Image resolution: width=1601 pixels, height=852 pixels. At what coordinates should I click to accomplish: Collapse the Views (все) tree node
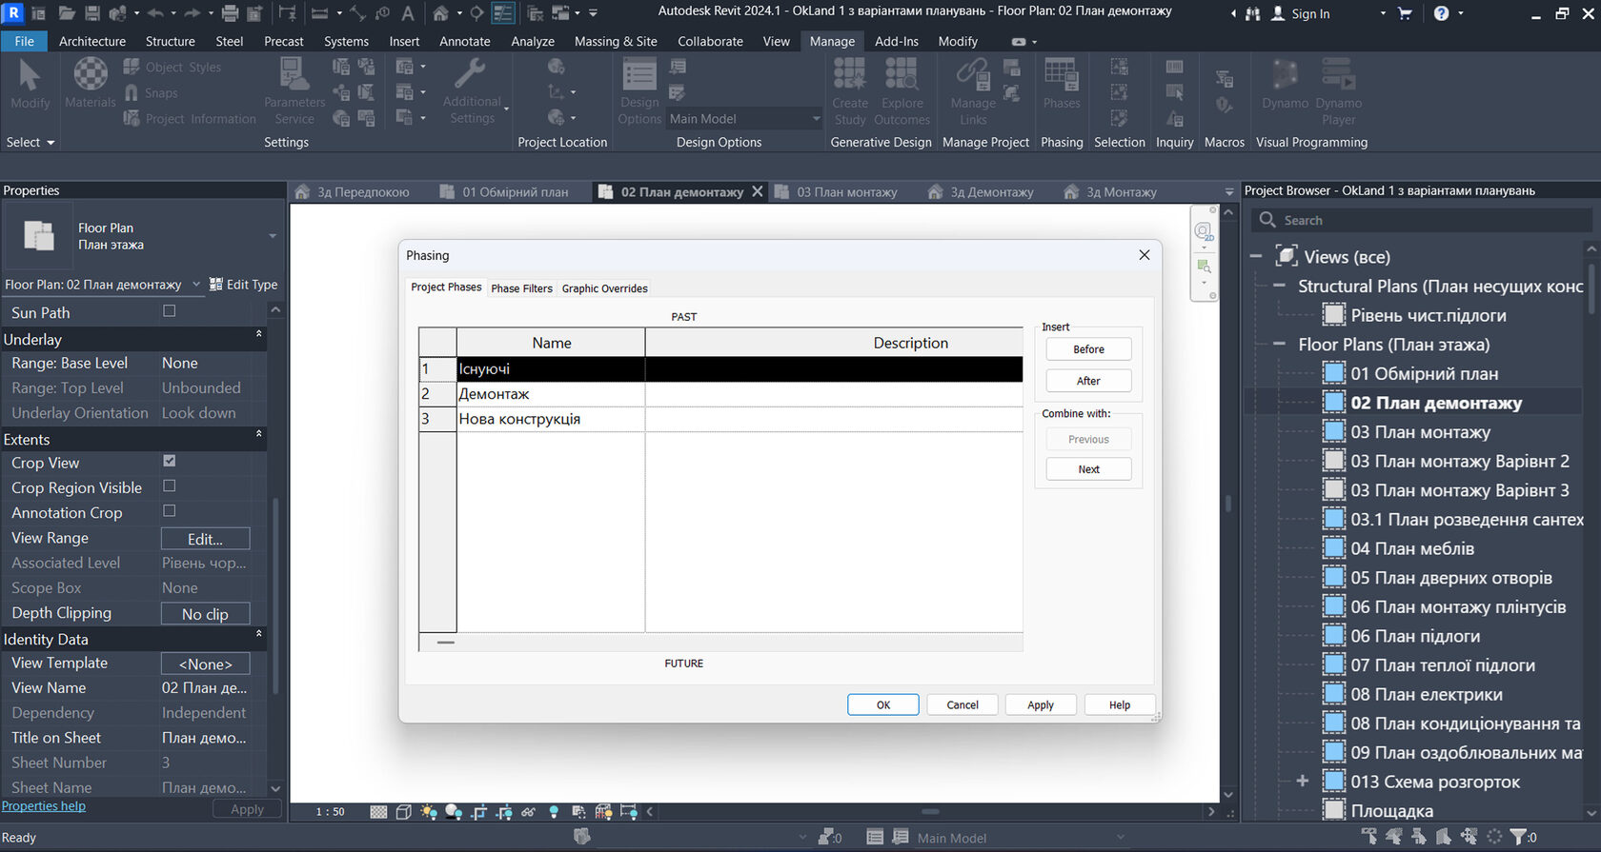(1256, 257)
